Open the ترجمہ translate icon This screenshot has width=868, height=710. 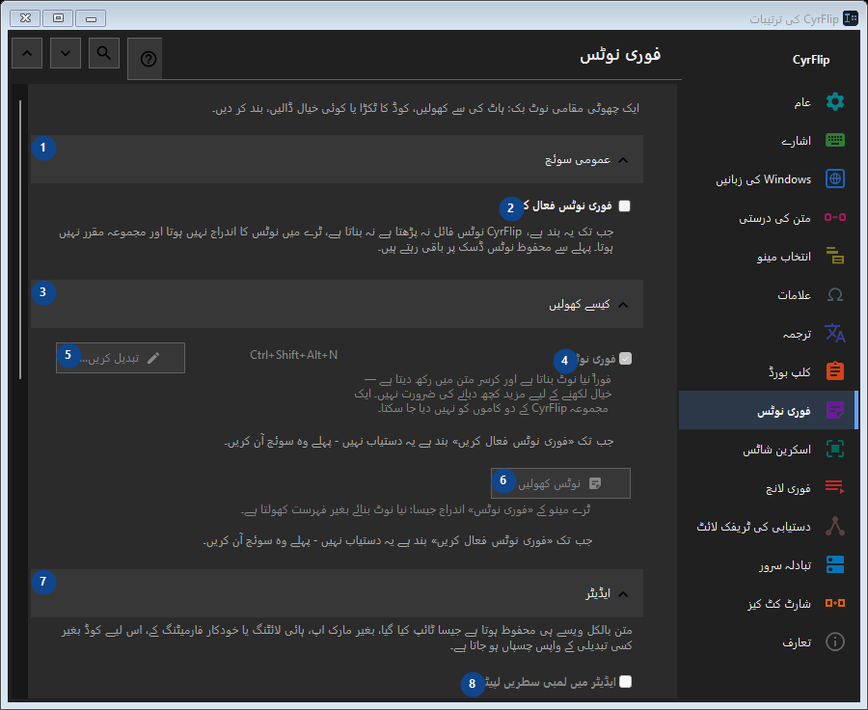tap(835, 334)
